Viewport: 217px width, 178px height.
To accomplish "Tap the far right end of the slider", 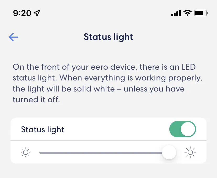I will [x=176, y=152].
